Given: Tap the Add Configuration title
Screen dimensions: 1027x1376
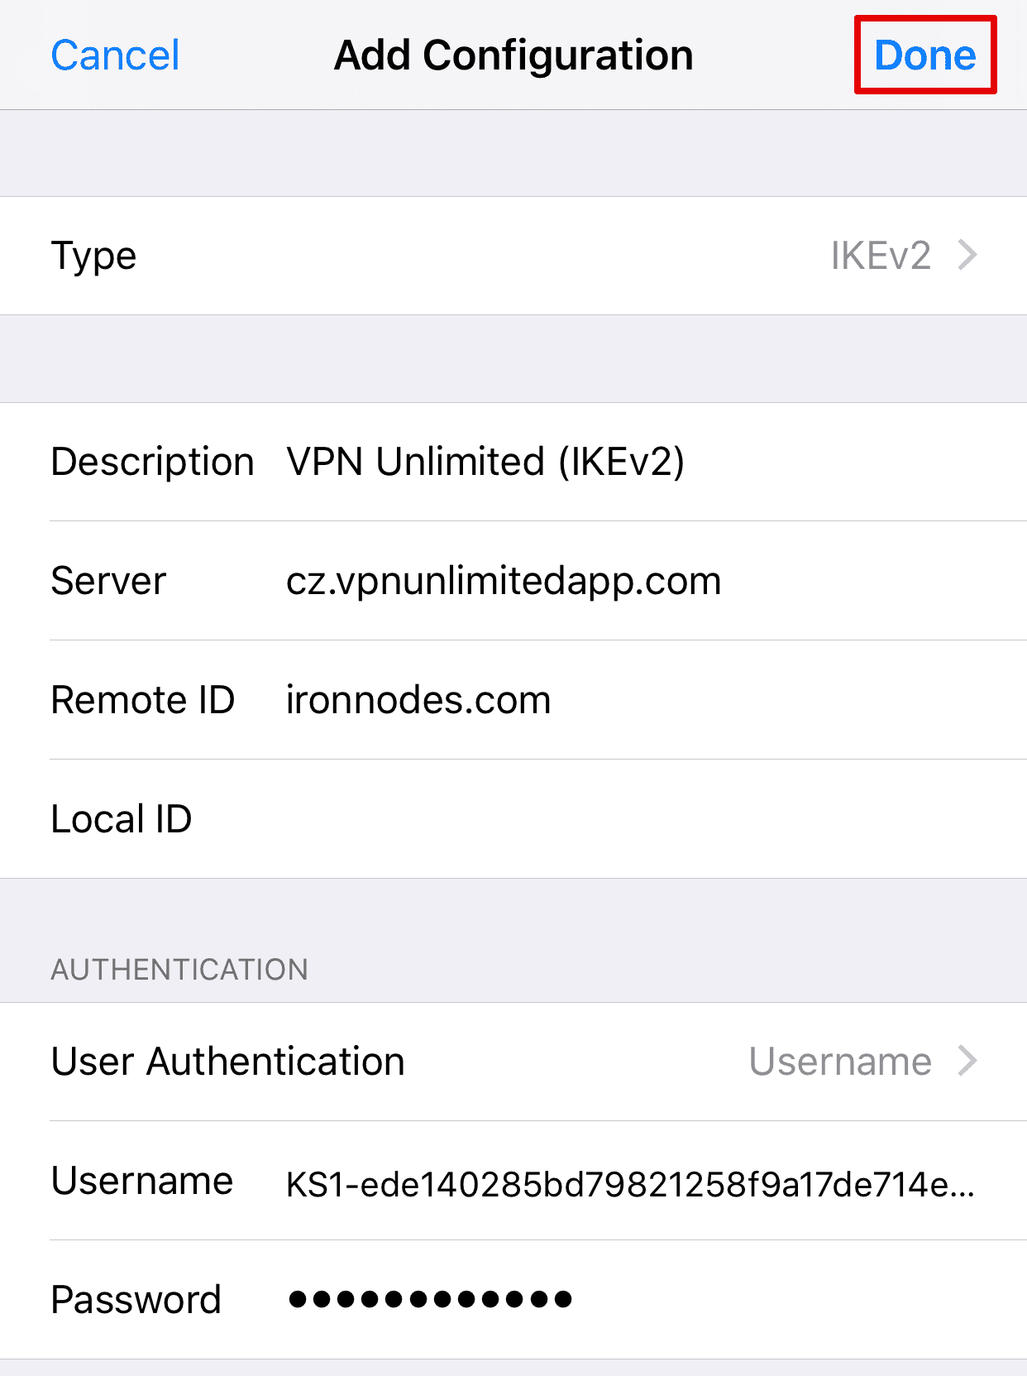Looking at the screenshot, I should pyautogui.click(x=513, y=55).
